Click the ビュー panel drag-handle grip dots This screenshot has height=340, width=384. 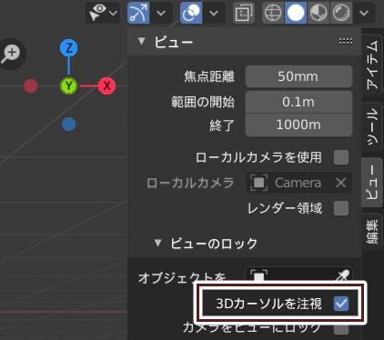click(x=346, y=41)
